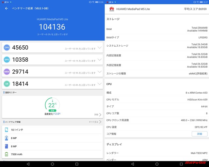Tap the MEM score badge icon
This screenshot has height=167, width=209.
point(7,72)
